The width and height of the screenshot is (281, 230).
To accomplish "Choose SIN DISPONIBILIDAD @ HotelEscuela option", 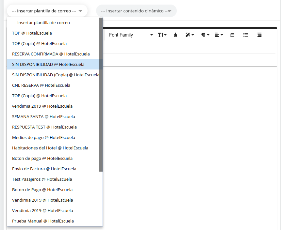I will pos(48,64).
